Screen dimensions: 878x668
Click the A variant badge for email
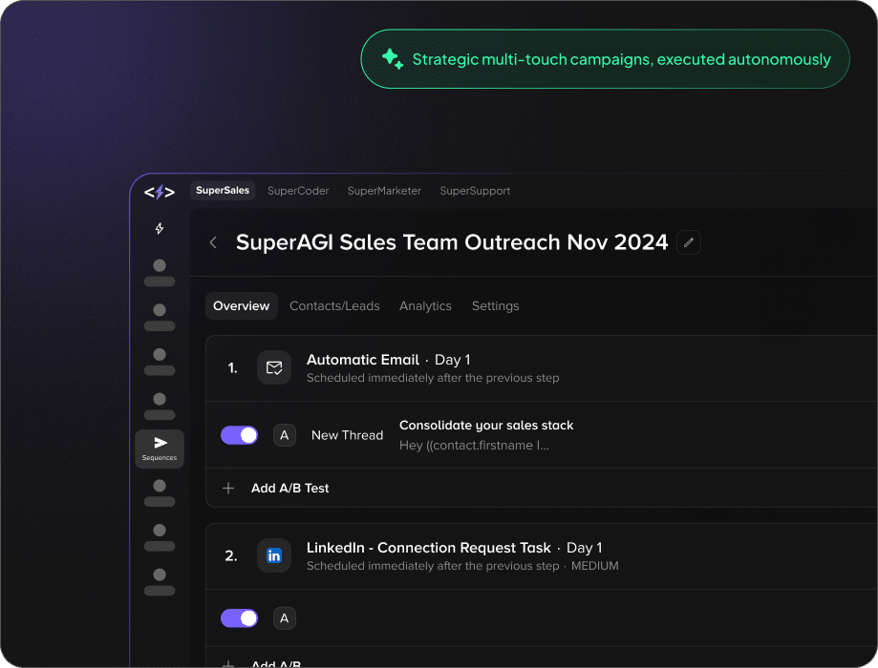coord(284,435)
